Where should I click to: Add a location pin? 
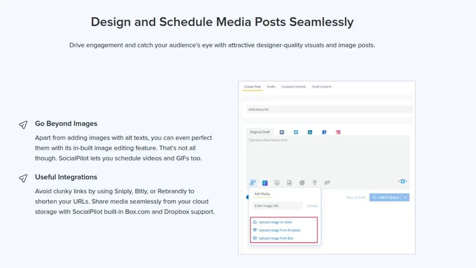coord(315,183)
